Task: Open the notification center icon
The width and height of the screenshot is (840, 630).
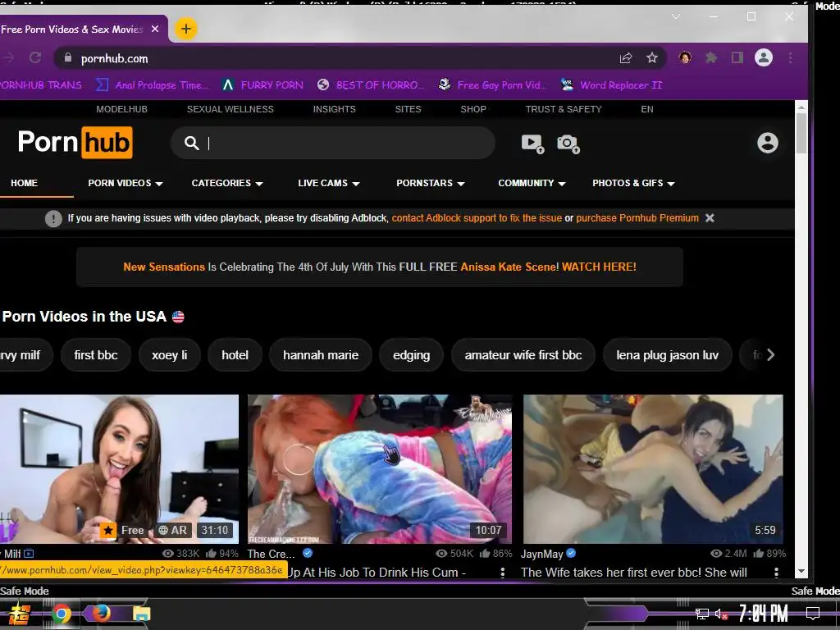Action: coord(813,614)
